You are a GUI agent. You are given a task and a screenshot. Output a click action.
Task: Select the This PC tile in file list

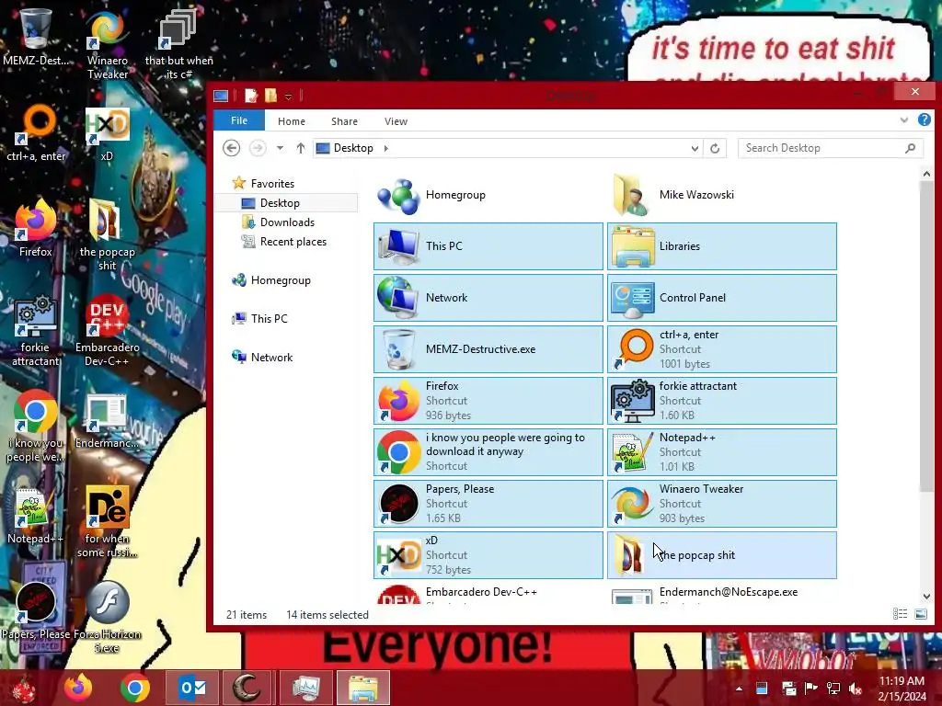coord(488,246)
